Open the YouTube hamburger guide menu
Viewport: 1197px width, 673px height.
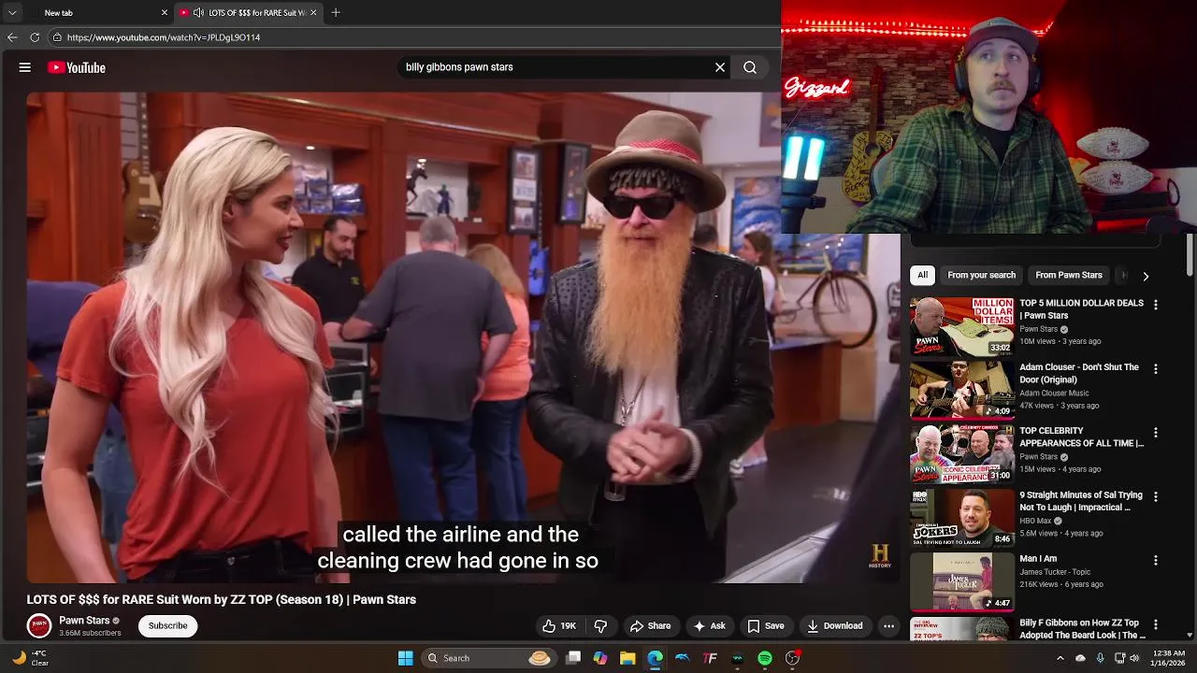pyautogui.click(x=25, y=67)
